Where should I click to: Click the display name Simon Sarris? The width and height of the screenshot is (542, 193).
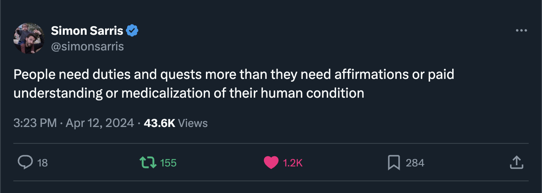pyautogui.click(x=87, y=30)
